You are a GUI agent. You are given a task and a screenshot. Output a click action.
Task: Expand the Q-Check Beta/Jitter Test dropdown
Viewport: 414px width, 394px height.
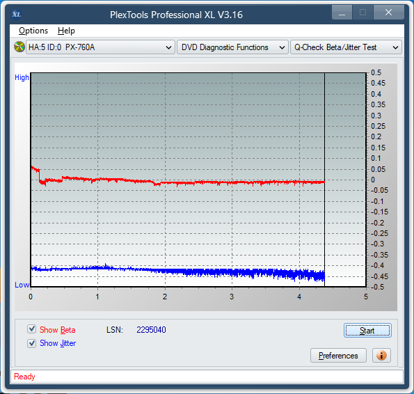pos(346,47)
